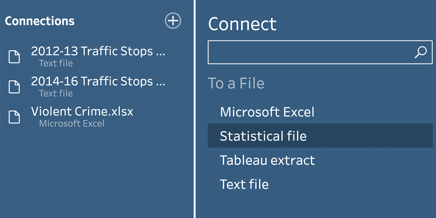
Task: Click the Violent Crime.xlsx file icon
Action: coord(14,117)
